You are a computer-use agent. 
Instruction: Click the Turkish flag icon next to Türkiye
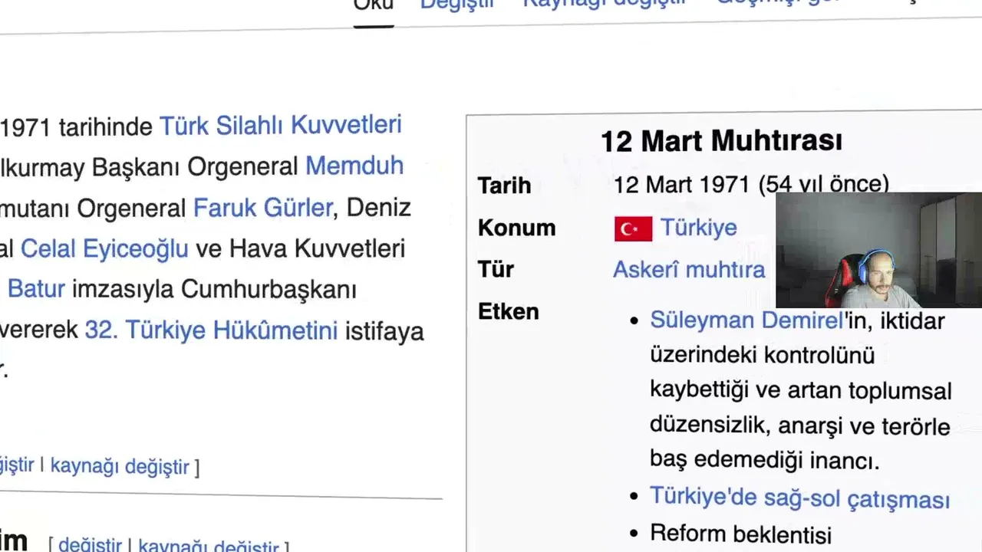point(633,228)
